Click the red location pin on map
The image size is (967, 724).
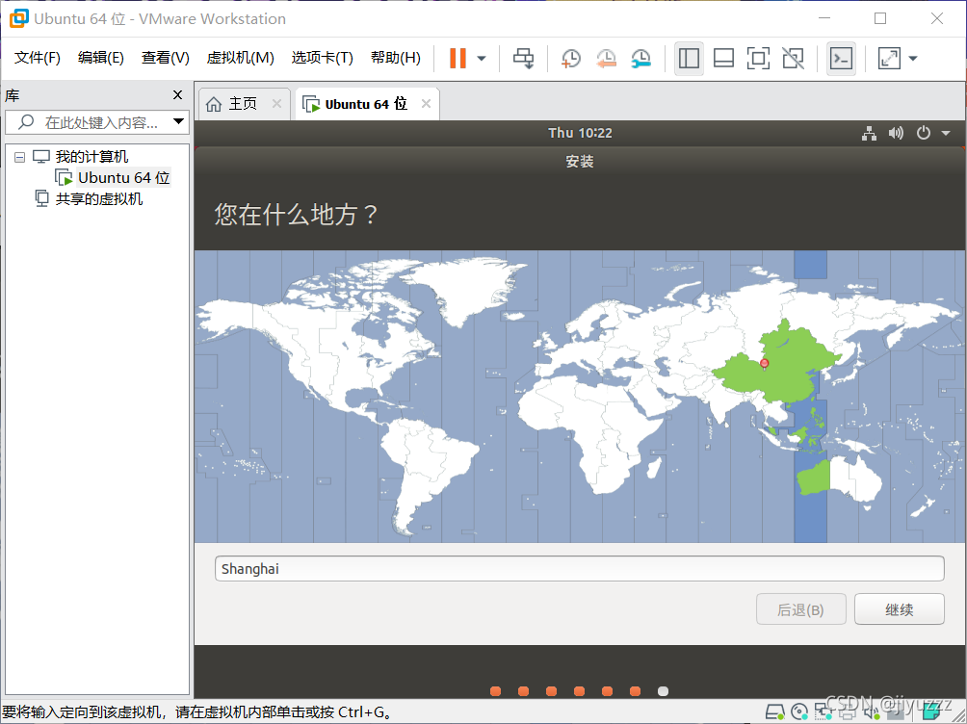coord(764,364)
